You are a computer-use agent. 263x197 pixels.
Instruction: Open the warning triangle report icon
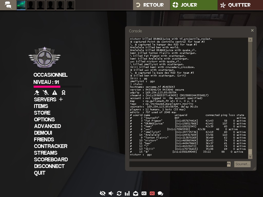54,93
